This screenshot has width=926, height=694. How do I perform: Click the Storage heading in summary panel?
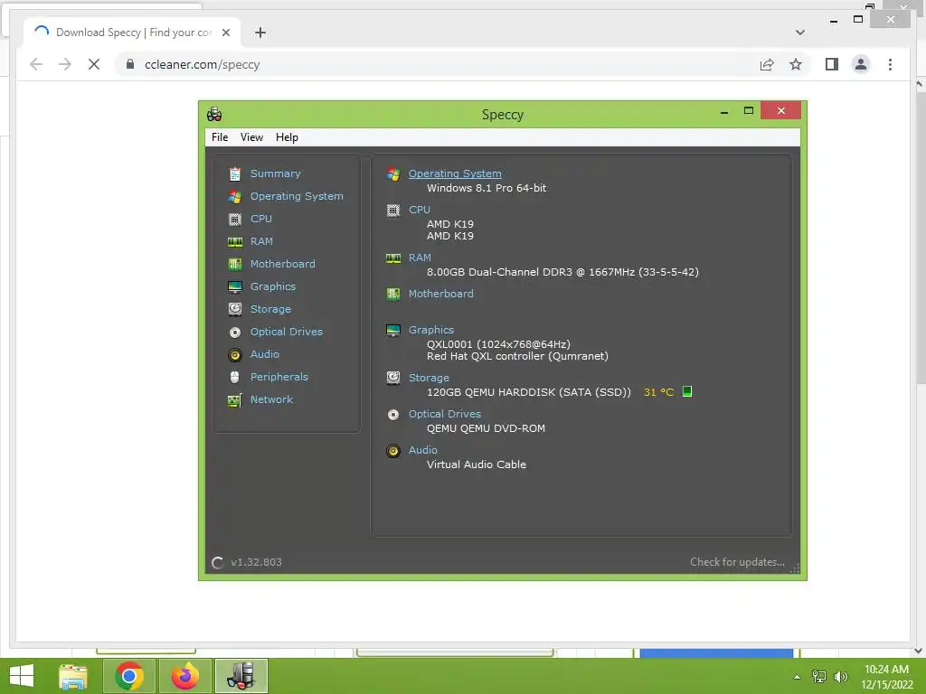[429, 378]
